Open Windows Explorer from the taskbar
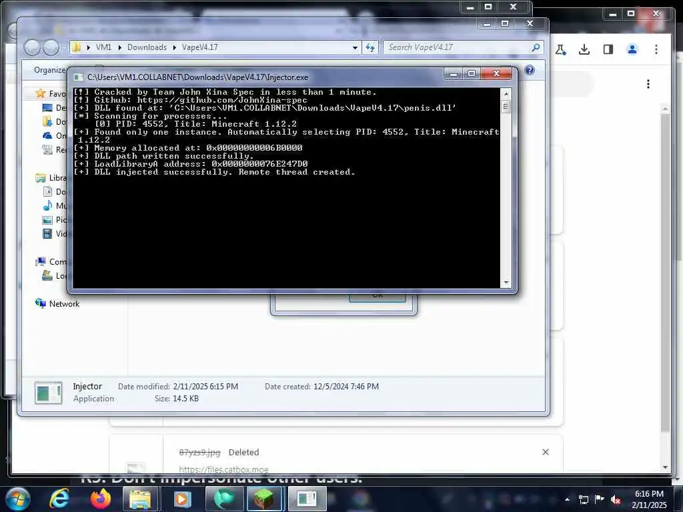The width and height of the screenshot is (683, 512). 141,499
